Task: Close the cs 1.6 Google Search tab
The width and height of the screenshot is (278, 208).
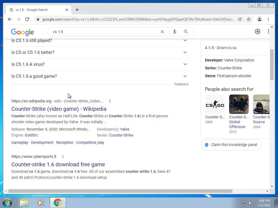Action: point(67,10)
